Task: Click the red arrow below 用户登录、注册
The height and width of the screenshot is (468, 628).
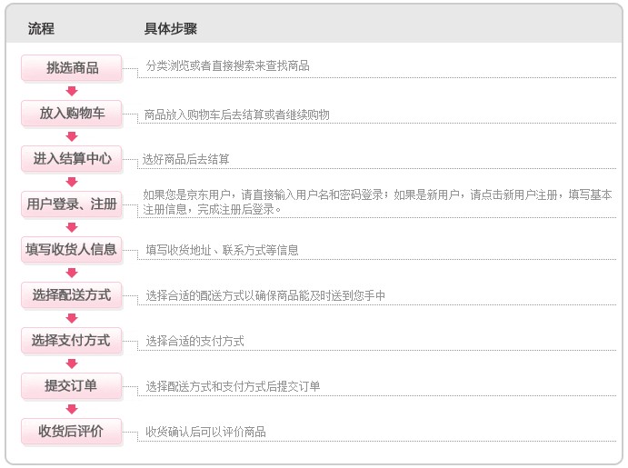Action: point(72,227)
